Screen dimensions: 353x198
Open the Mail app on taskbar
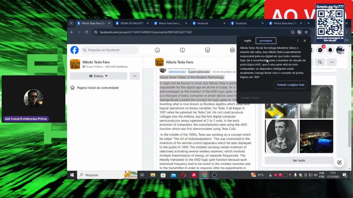tap(173, 175)
